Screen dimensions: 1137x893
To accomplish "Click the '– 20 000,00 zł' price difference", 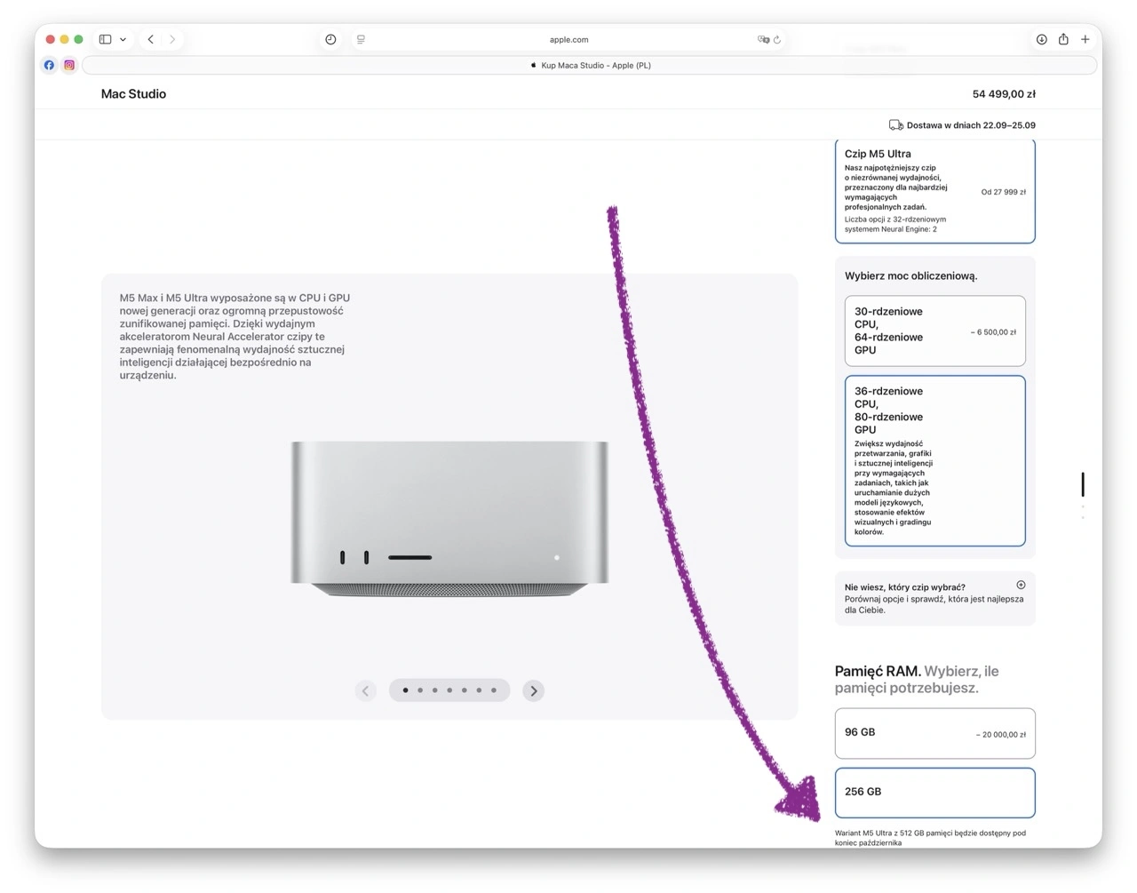I will pyautogui.click(x=1000, y=735).
